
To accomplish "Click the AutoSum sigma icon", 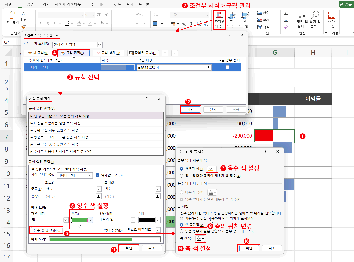I will 286,13.
